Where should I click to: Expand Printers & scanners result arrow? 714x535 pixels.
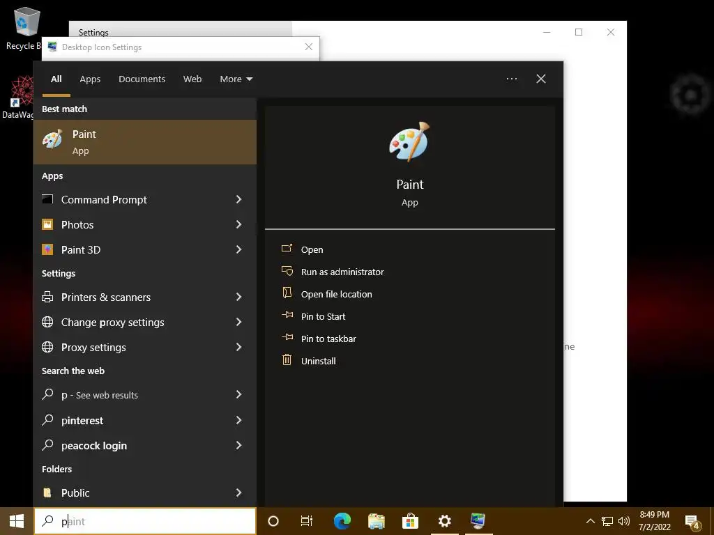(x=238, y=297)
